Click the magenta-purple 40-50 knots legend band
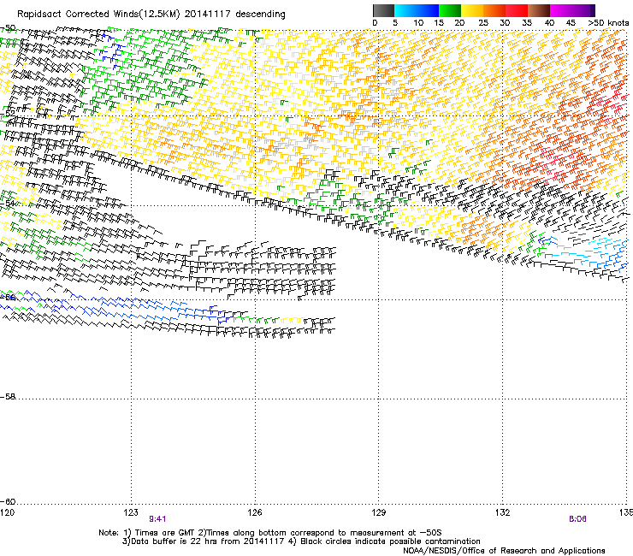The height and width of the screenshot is (556, 633). click(572, 10)
